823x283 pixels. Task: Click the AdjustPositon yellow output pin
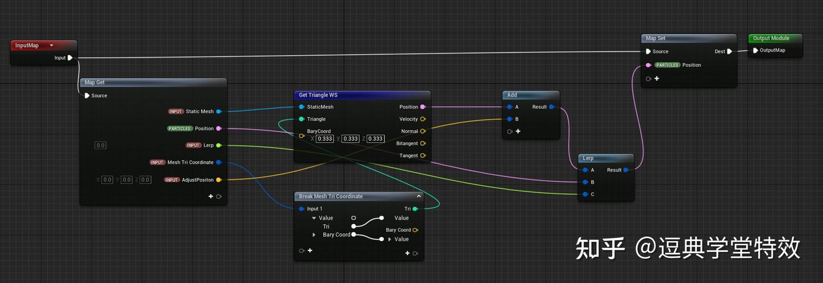click(219, 180)
